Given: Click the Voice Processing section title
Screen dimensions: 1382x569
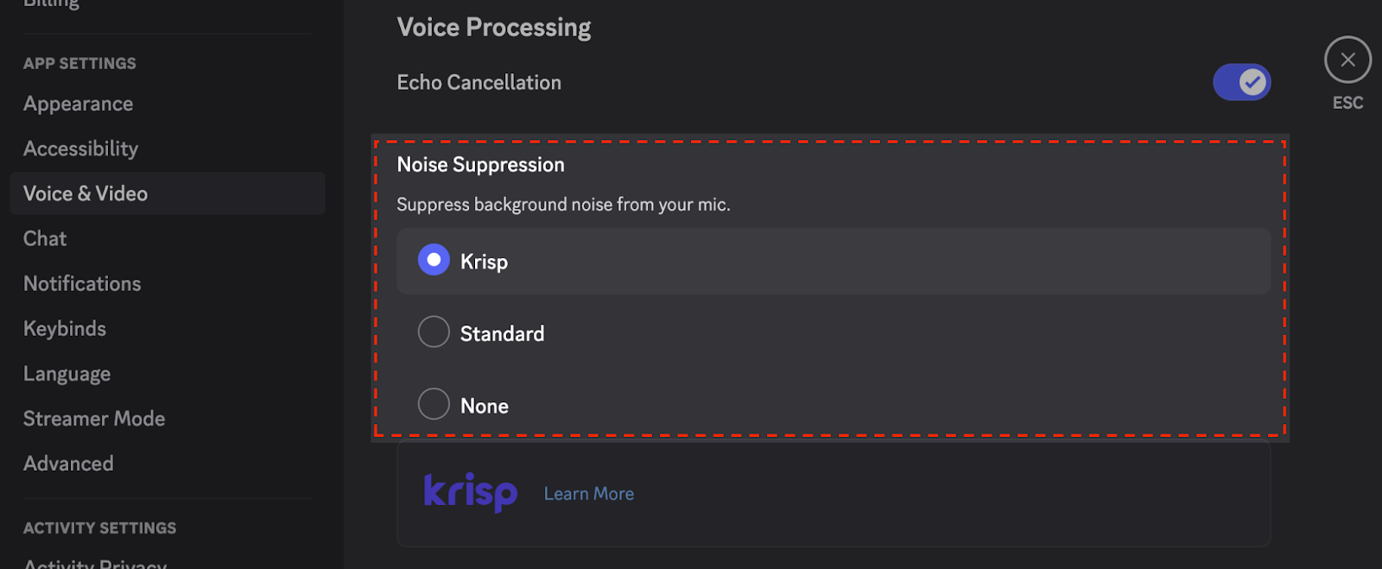Looking at the screenshot, I should [494, 28].
